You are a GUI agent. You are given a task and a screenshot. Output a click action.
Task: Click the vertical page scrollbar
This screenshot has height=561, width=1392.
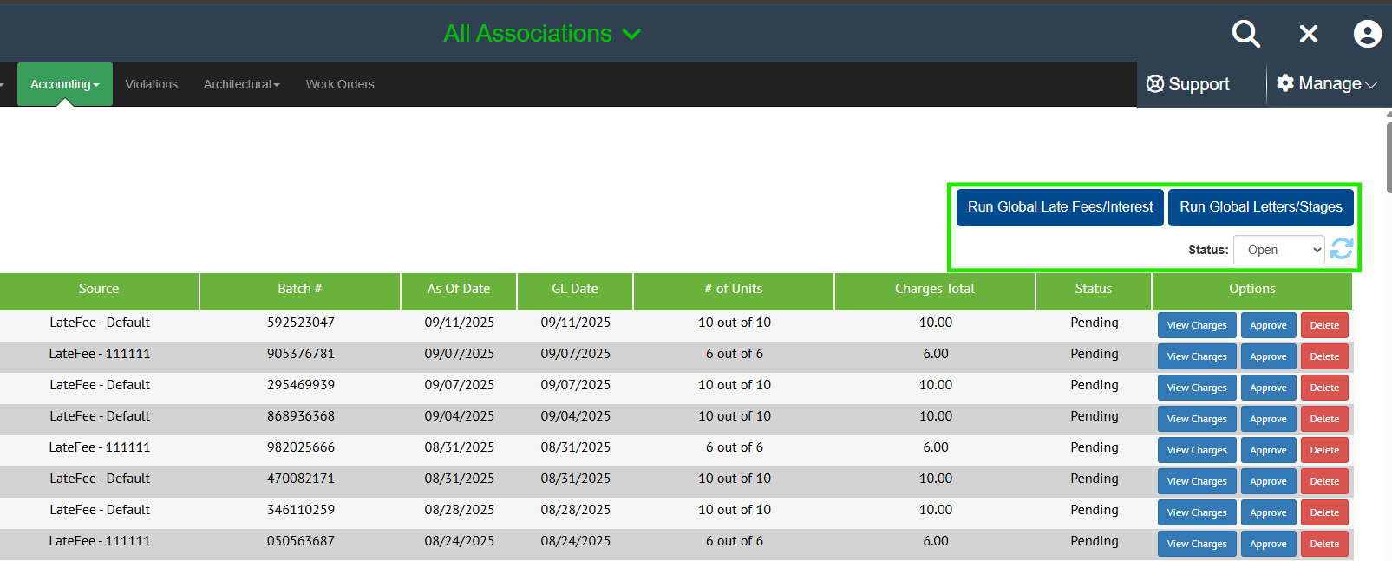tap(1389, 156)
